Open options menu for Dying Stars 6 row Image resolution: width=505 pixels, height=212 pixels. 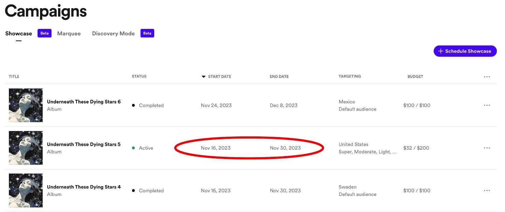coord(487,105)
